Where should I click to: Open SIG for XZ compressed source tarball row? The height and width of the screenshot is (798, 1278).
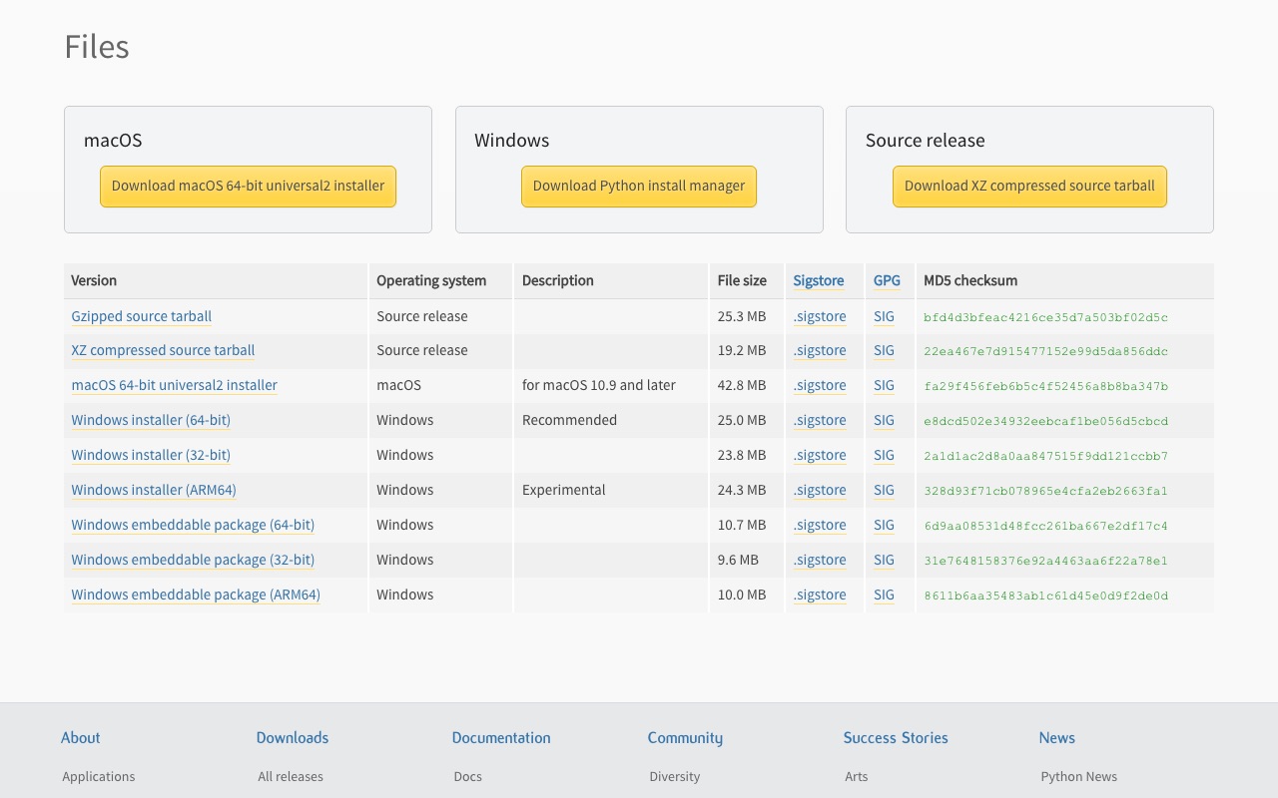tap(884, 350)
